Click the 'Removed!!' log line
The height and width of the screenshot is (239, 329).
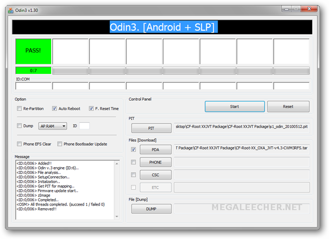click(x=36, y=209)
